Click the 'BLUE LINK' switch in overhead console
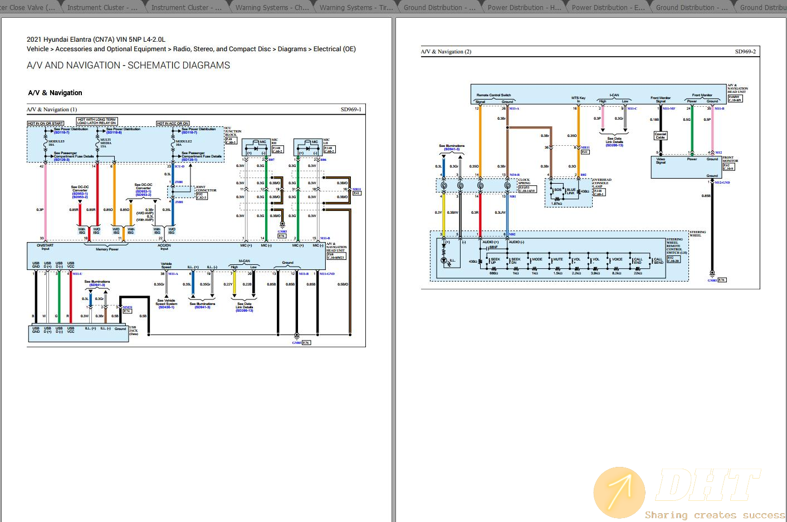 pos(571,191)
